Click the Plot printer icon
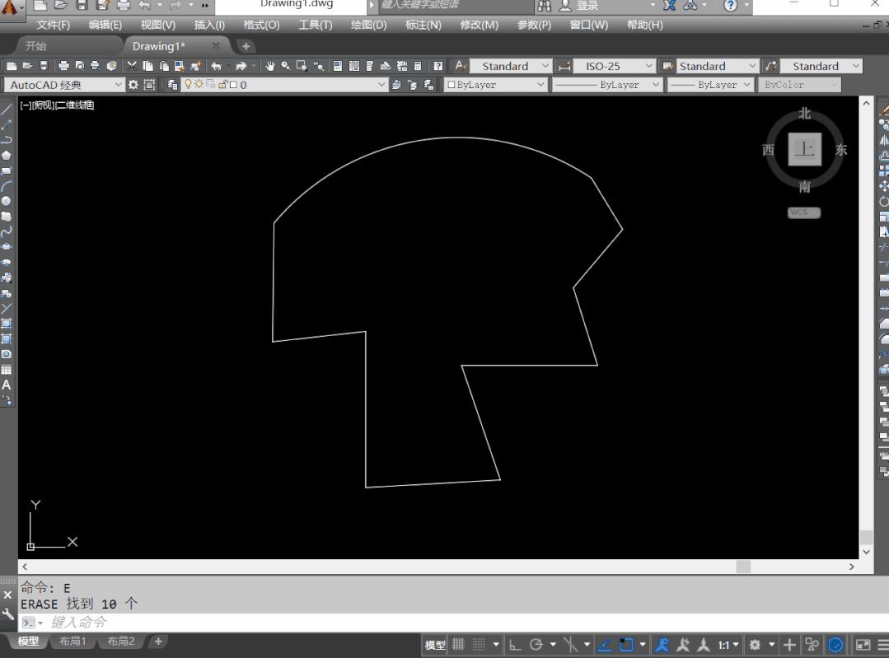 pyautogui.click(x=63, y=66)
